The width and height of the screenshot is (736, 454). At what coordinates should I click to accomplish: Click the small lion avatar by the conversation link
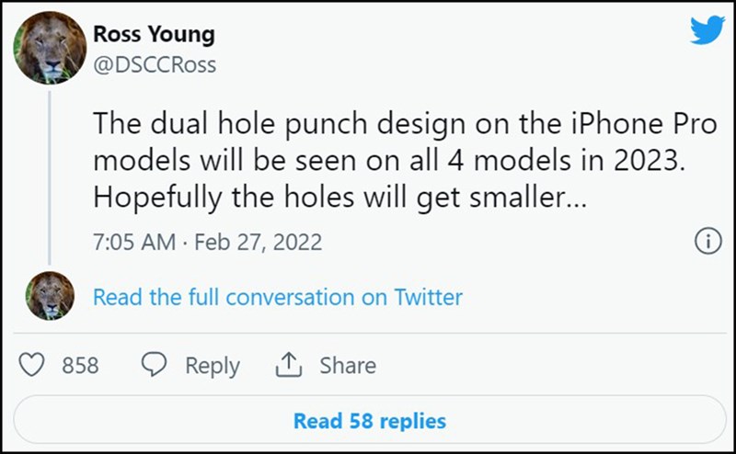click(50, 296)
